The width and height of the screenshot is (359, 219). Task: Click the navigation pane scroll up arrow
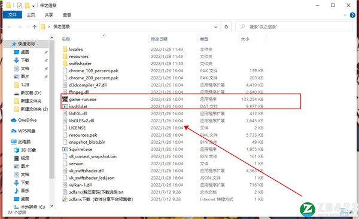51,38
